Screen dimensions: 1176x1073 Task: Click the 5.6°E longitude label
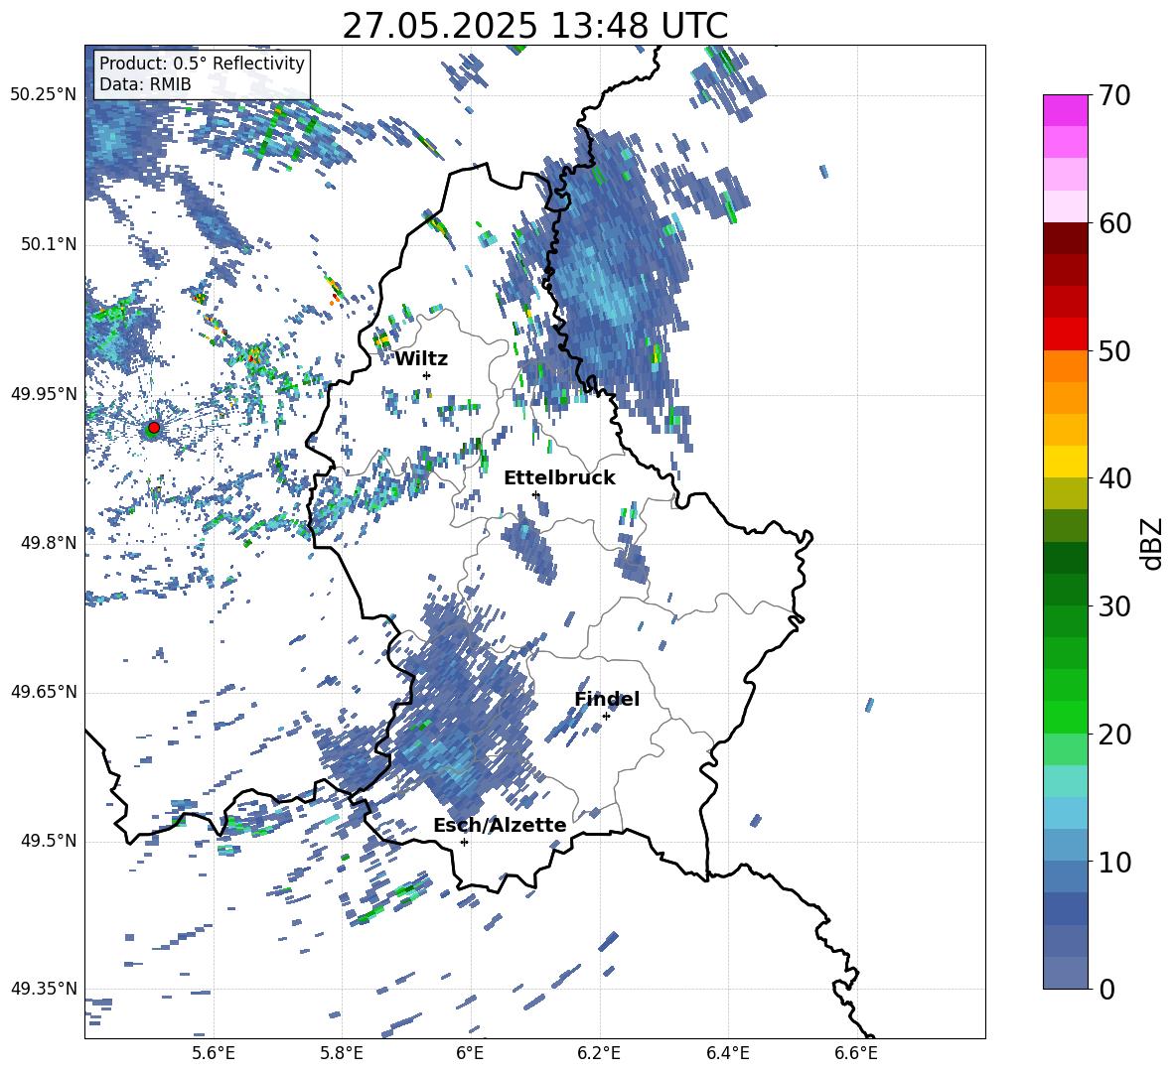[x=214, y=1053]
